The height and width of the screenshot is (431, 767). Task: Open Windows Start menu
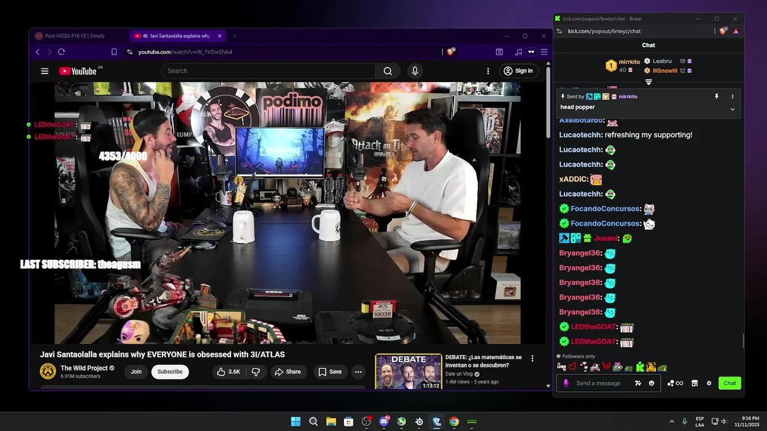tap(295, 421)
